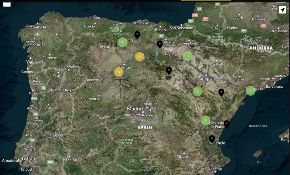Click the Balearic Sea label

[258, 126]
